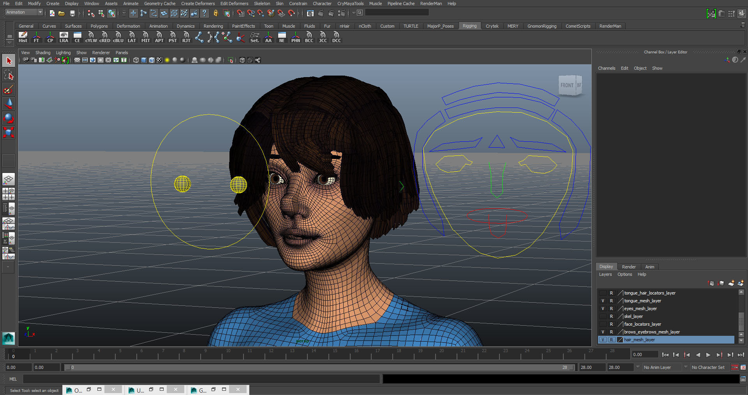Click the cBLU shelf button
The image size is (748, 395).
point(118,37)
